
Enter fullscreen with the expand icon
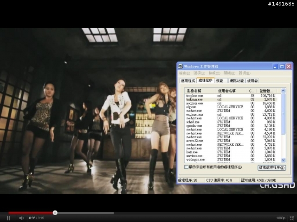pyautogui.click(x=292, y=218)
